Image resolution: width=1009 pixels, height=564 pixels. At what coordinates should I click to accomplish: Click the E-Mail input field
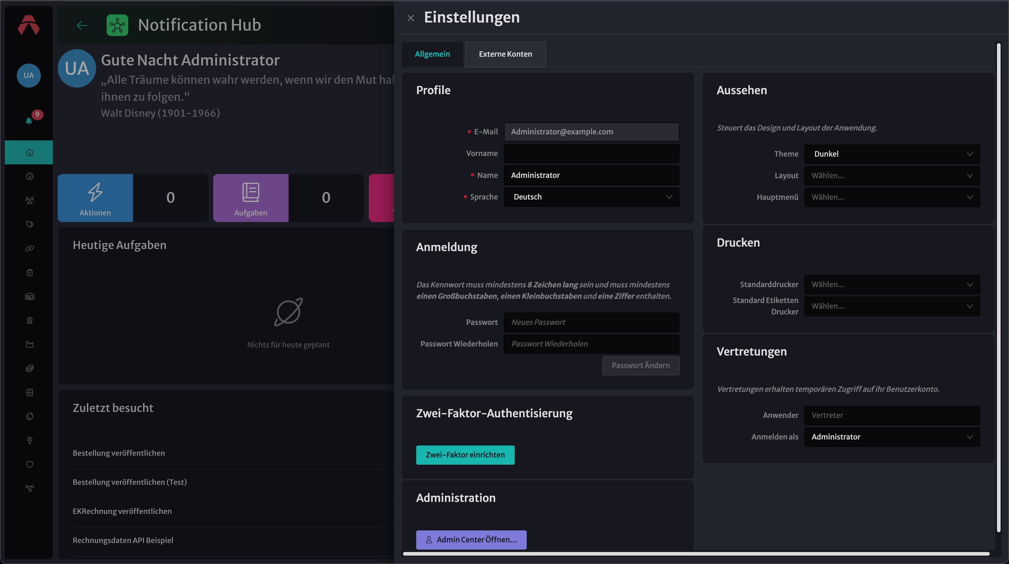592,132
